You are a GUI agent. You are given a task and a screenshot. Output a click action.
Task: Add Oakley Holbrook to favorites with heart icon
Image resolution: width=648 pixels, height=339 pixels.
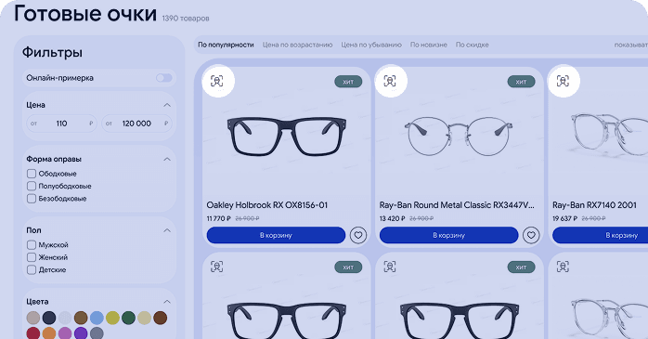pos(358,235)
